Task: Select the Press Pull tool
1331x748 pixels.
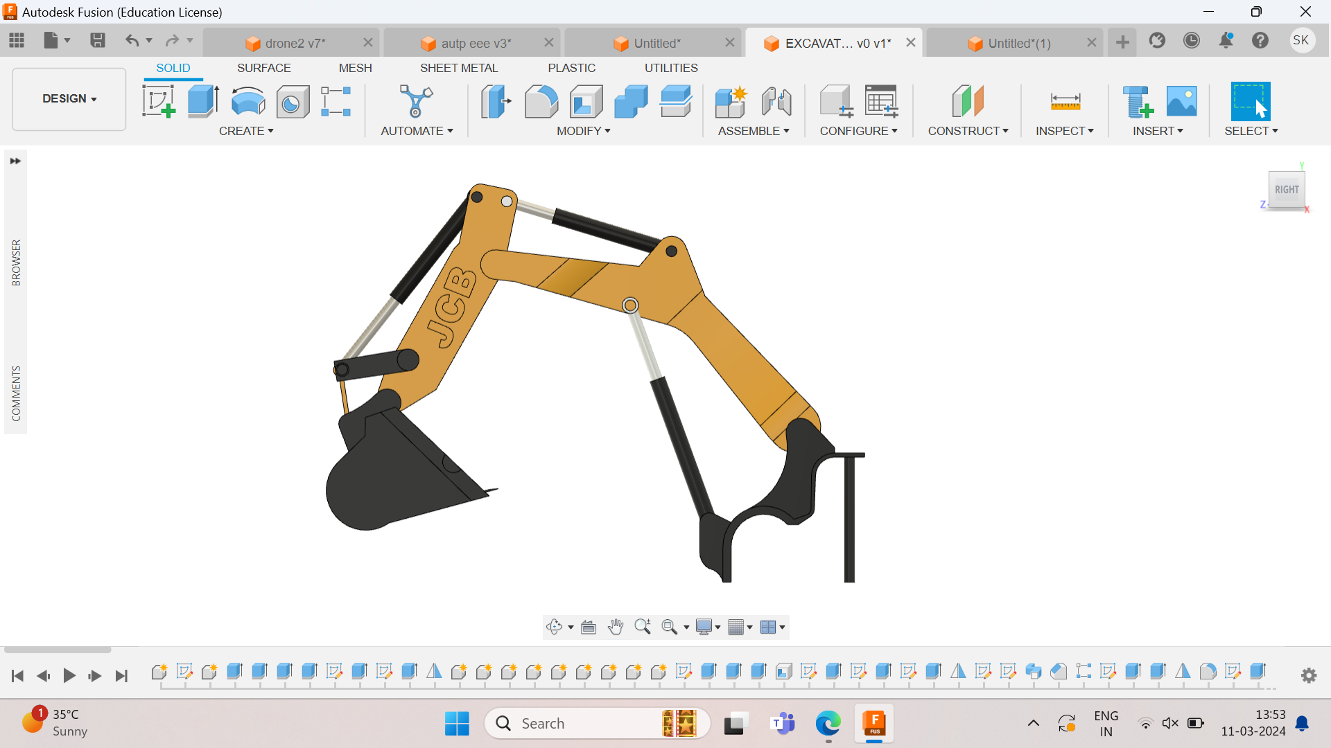Action: point(495,102)
